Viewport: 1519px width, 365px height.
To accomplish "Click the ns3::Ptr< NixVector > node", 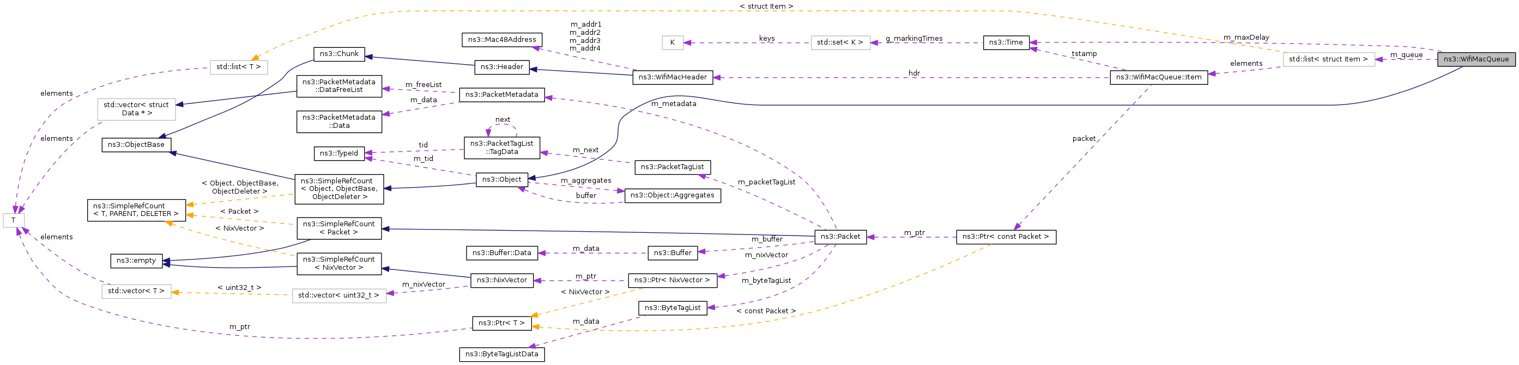I will tap(673, 281).
